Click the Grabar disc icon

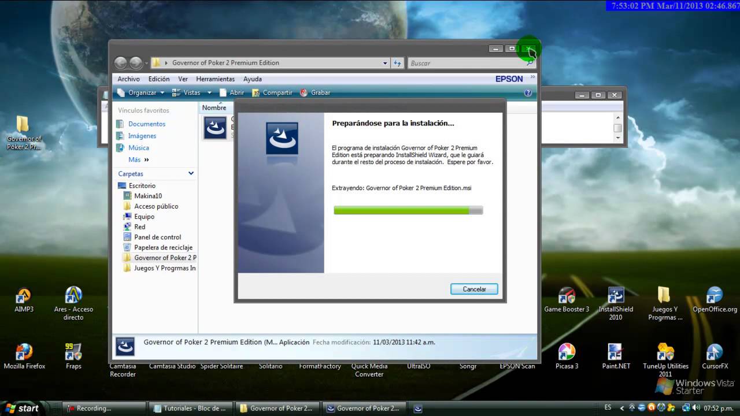tap(304, 92)
